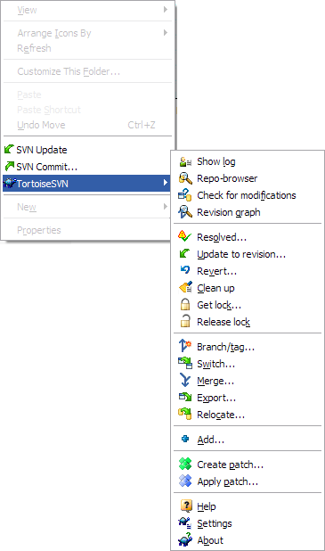This screenshot has width=325, height=551.
Task: Expand the View submenu arrow
Action: [166, 10]
